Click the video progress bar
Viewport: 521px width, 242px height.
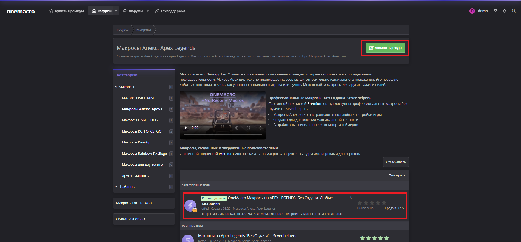click(x=223, y=134)
